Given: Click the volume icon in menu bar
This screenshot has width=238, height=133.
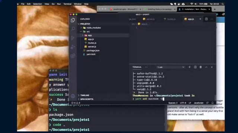Looking at the screenshot, I should click(x=196, y=4).
